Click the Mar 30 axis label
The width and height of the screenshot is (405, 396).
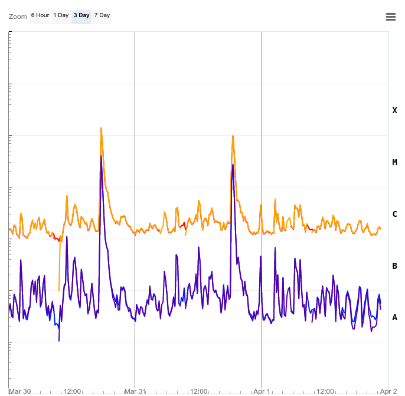tap(20, 391)
